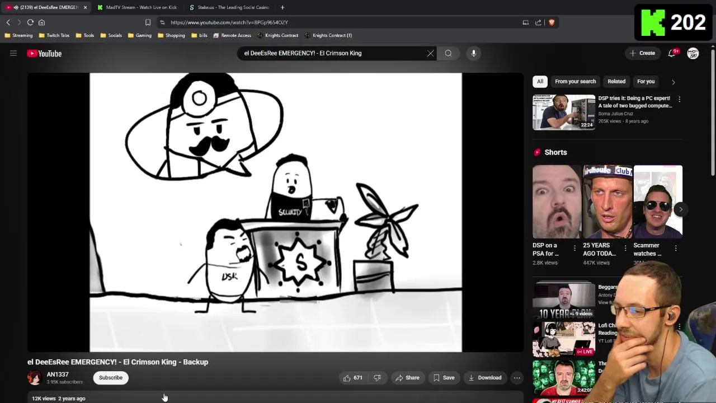This screenshot has height=403, width=716.
Task: Open Gaming bookmarks folder
Action: click(x=139, y=35)
